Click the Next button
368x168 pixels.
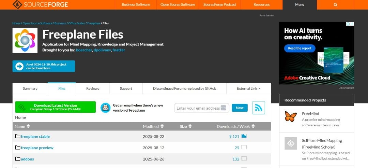point(240,108)
